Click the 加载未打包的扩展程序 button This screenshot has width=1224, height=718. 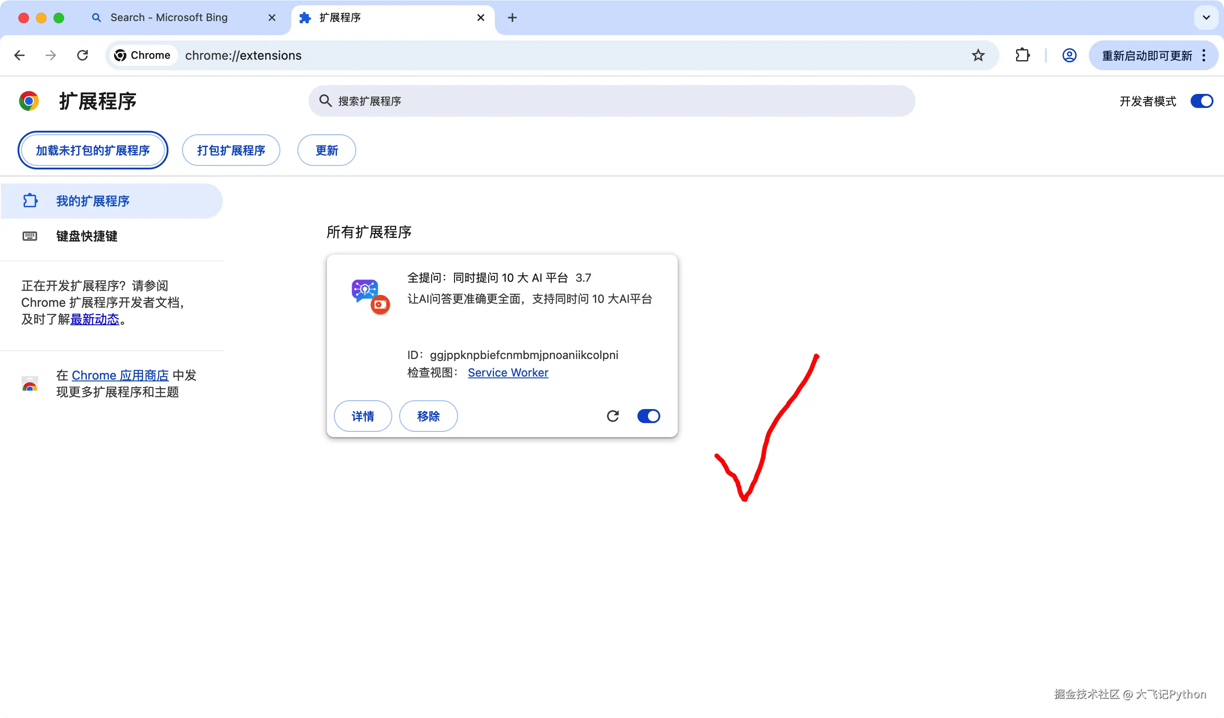pyautogui.click(x=93, y=151)
